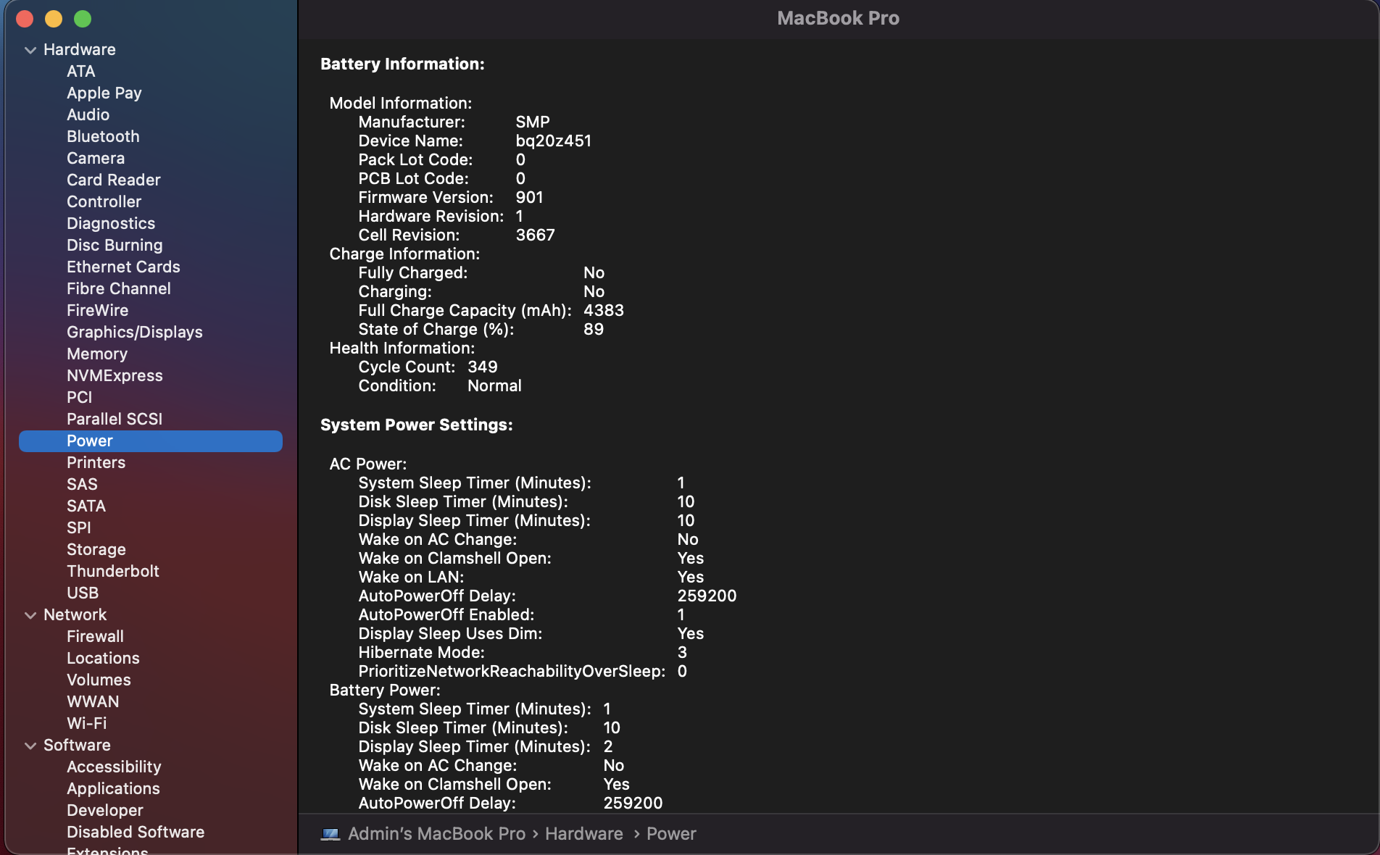Click Power in the path bar
This screenshot has width=1380, height=855.
671,834
